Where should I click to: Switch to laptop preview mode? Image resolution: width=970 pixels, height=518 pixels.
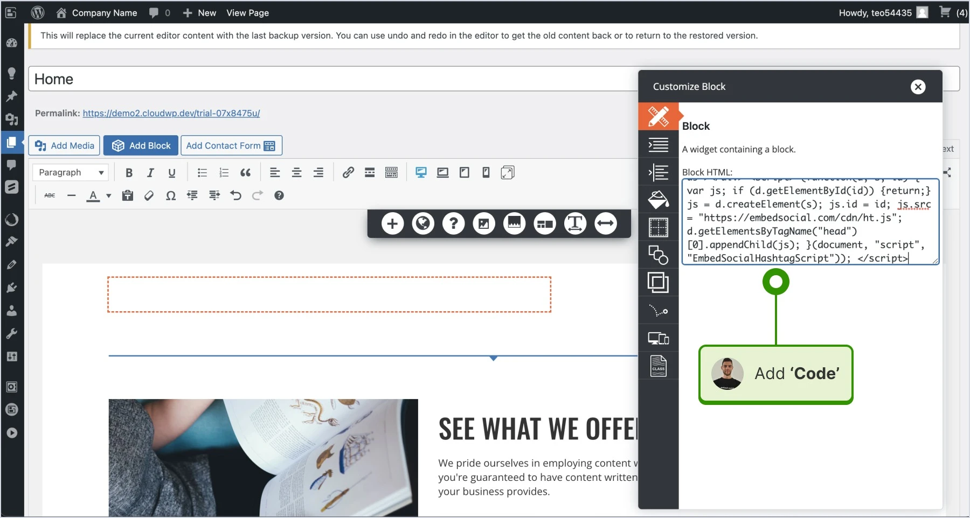tap(443, 172)
